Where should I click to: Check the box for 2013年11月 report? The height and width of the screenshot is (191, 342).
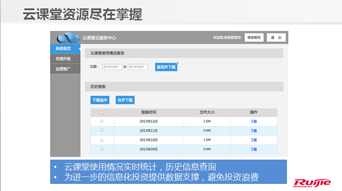tap(102, 130)
